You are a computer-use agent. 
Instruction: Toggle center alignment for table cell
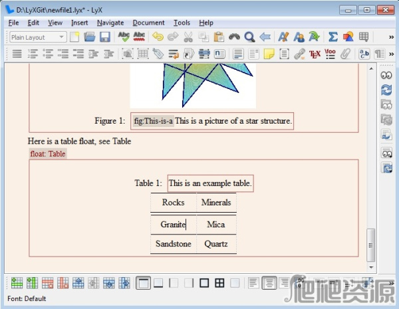(269, 283)
